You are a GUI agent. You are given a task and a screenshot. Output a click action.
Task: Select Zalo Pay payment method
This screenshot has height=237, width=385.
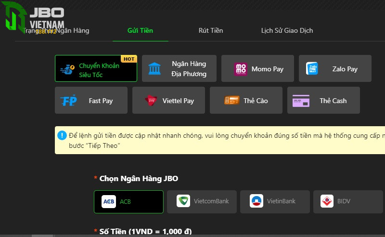pos(335,68)
